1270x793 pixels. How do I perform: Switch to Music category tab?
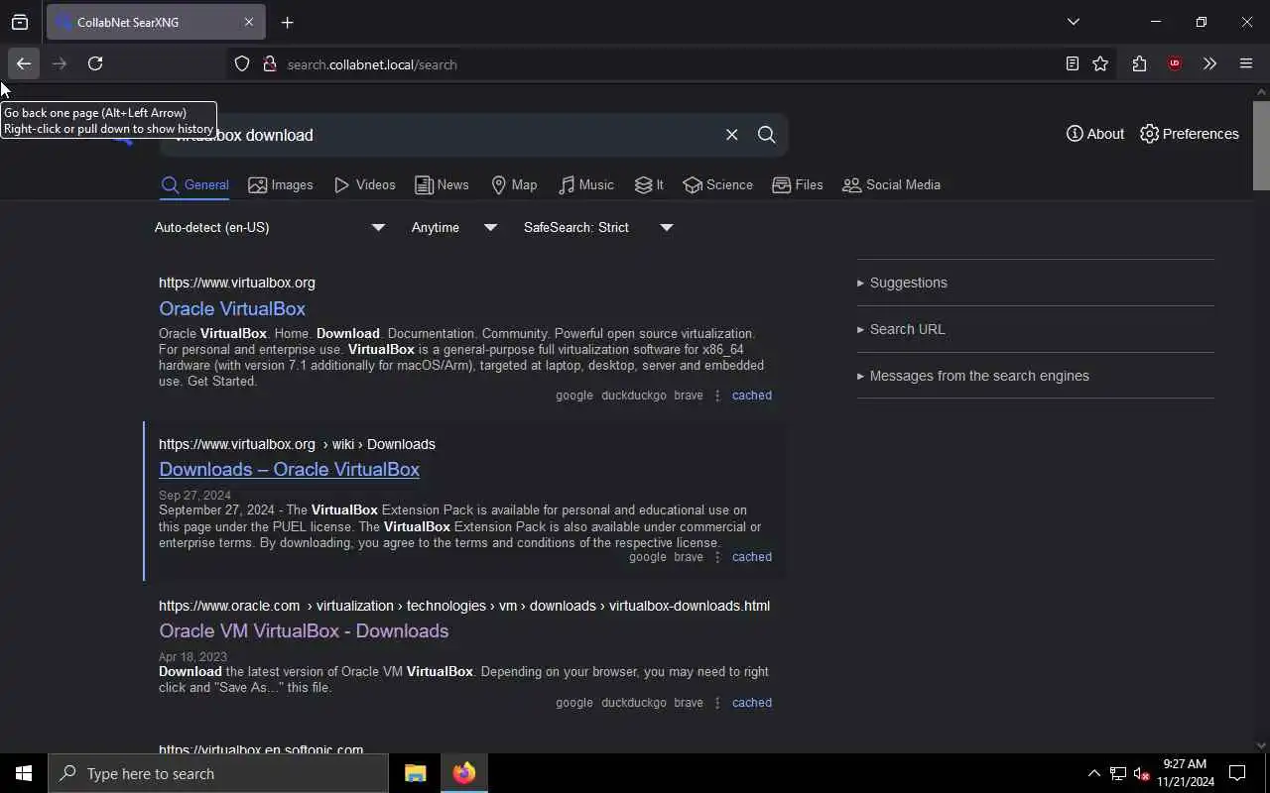[586, 185]
